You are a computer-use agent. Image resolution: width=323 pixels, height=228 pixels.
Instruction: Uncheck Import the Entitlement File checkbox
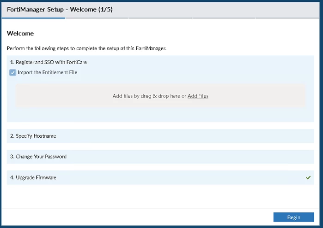[12, 72]
